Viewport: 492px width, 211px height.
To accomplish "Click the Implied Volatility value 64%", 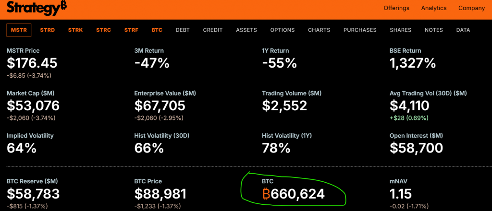I will coord(21,148).
